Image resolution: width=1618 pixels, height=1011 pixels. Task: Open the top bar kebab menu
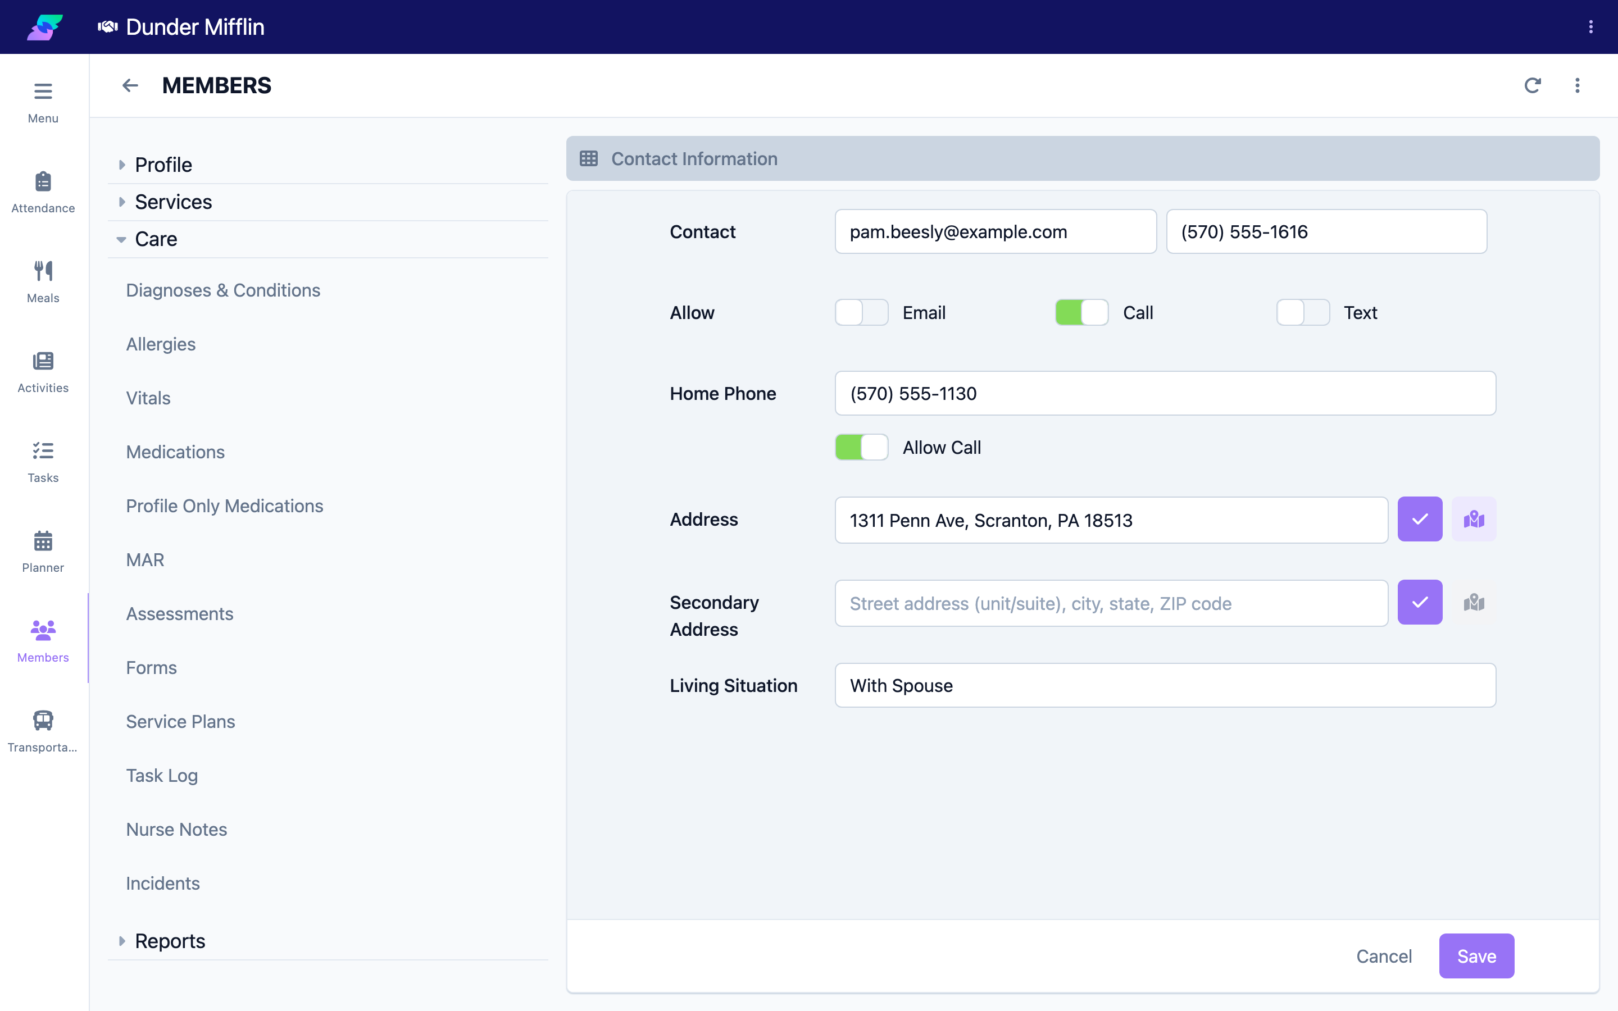1590,27
